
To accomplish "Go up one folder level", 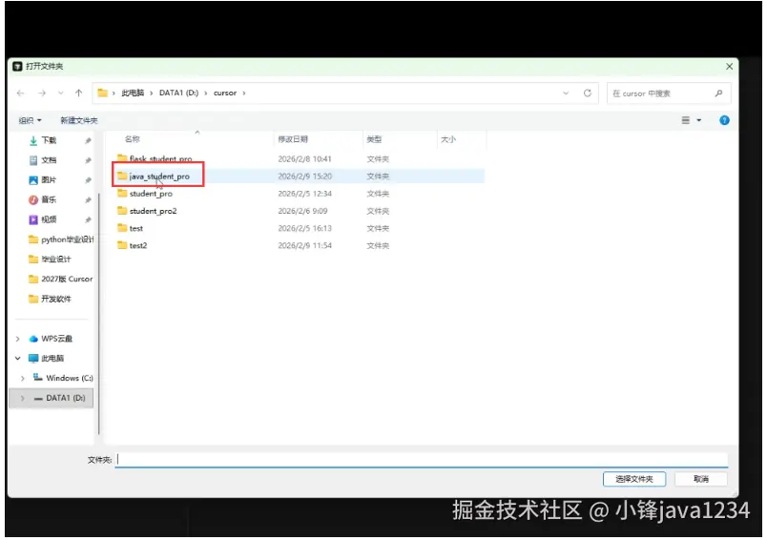I will pos(79,93).
